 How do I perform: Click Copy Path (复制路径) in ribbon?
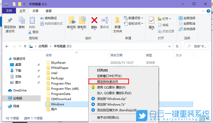(x=48, y=18)
